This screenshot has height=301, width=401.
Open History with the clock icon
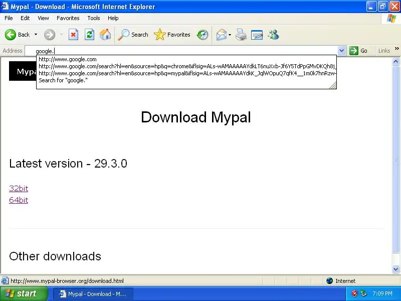pos(203,35)
